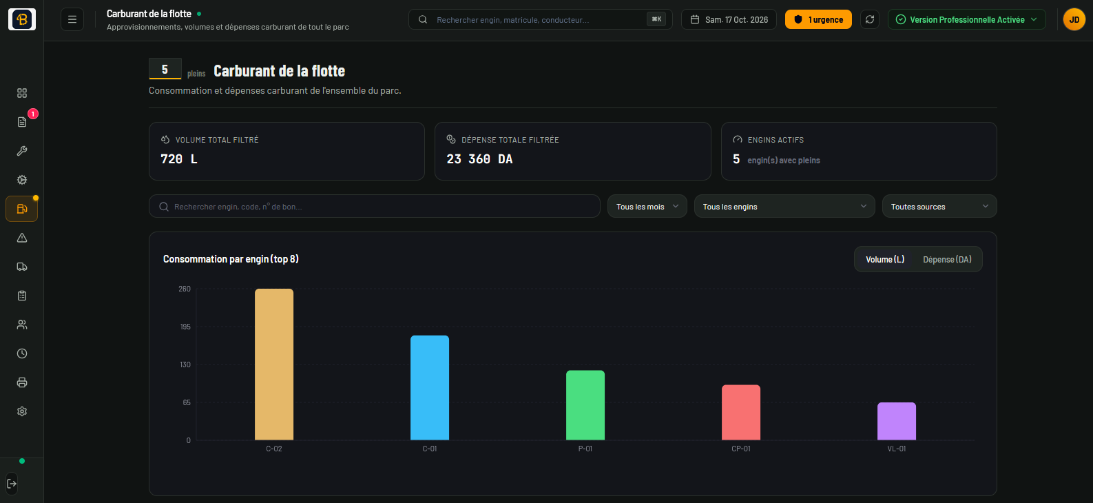
Task: Open the dashboard grid icon in sidebar
Action: [x=22, y=93]
